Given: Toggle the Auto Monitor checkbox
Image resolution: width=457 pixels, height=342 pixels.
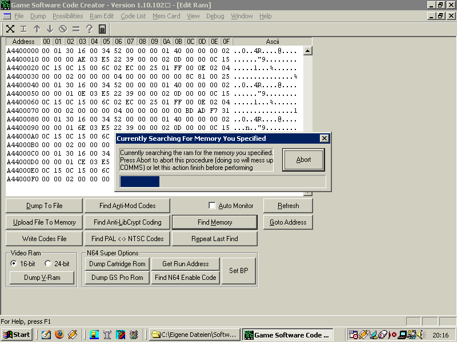Looking at the screenshot, I should (x=212, y=206).
